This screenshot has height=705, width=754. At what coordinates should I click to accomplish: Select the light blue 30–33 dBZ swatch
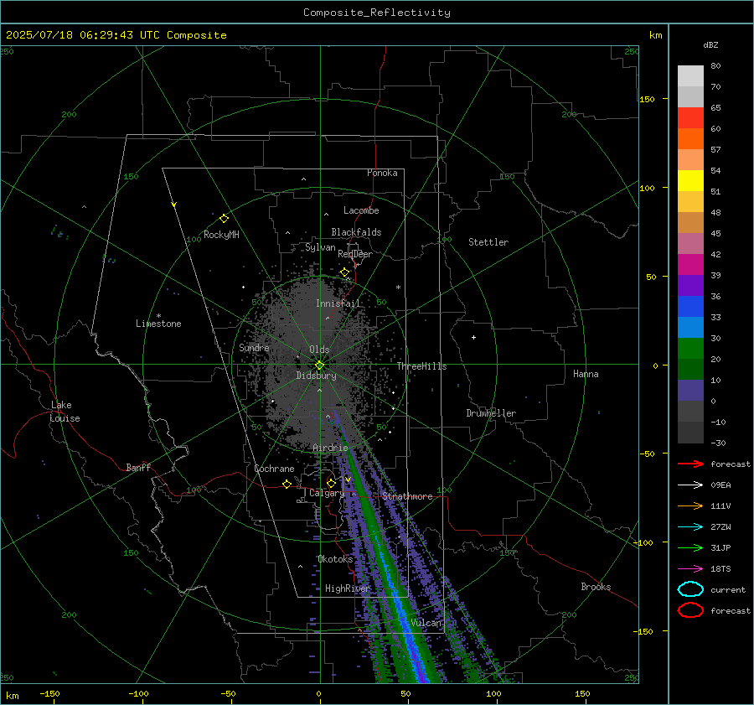pos(690,327)
